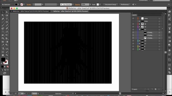
Task: Open the 5 pt. Round brush dropdown
Action: [73, 5]
